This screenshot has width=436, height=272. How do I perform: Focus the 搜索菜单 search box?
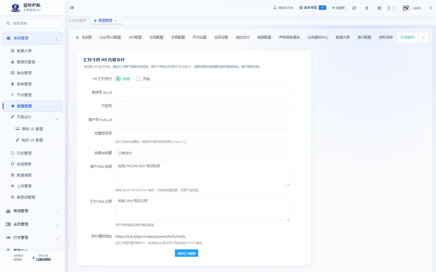click(32, 23)
